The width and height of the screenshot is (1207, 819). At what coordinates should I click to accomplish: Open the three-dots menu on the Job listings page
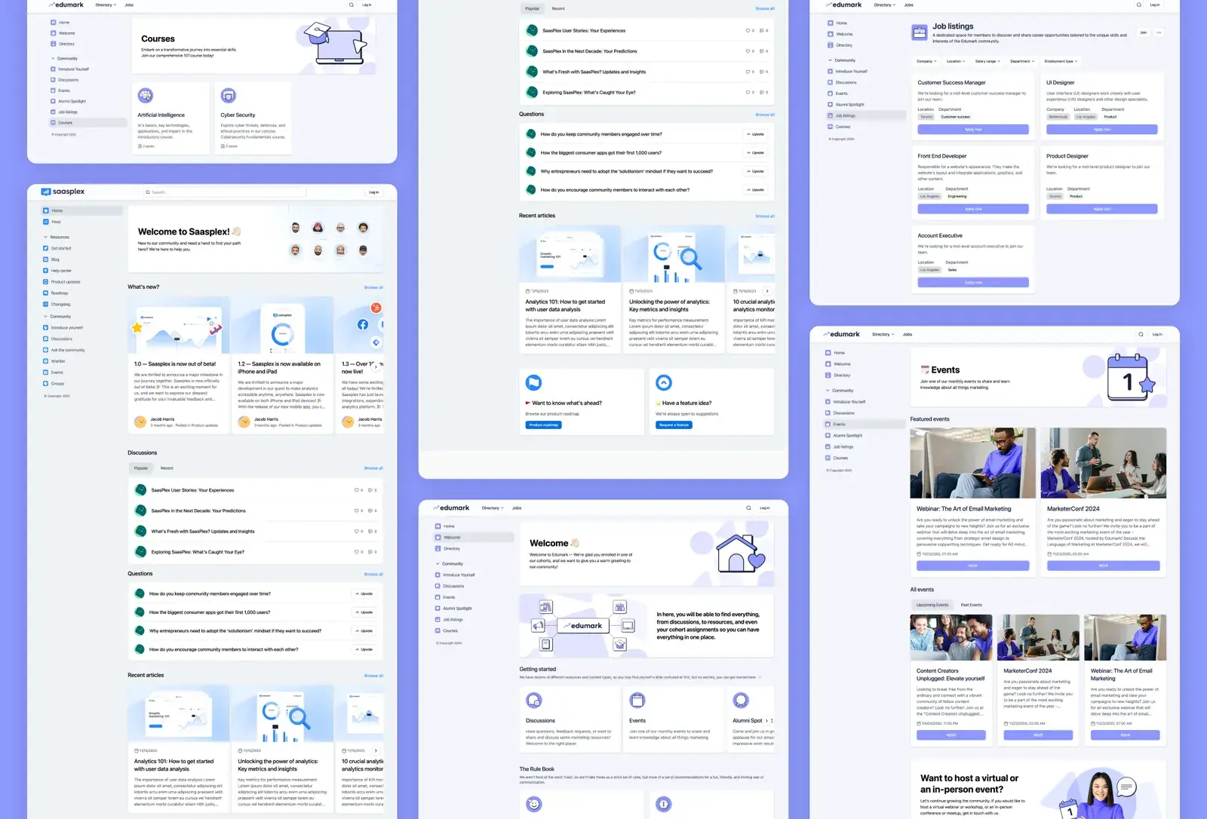pyautogui.click(x=1159, y=32)
